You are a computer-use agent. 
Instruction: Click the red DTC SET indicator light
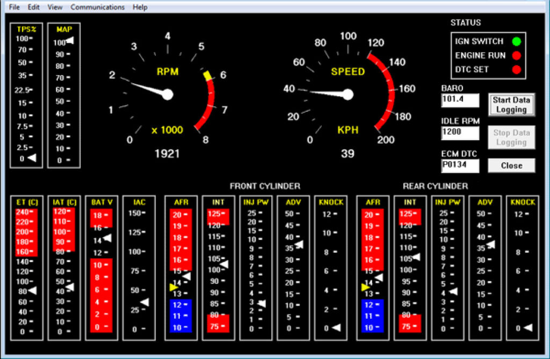pyautogui.click(x=517, y=69)
